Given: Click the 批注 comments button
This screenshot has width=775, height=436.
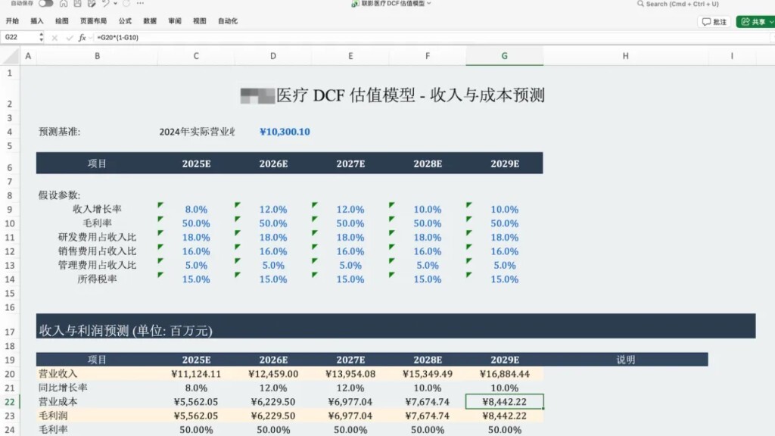Looking at the screenshot, I should [x=714, y=22].
